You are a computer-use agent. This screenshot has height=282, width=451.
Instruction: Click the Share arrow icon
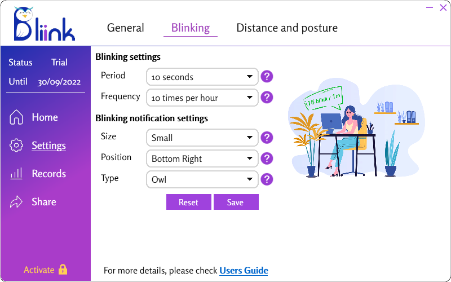coord(17,202)
